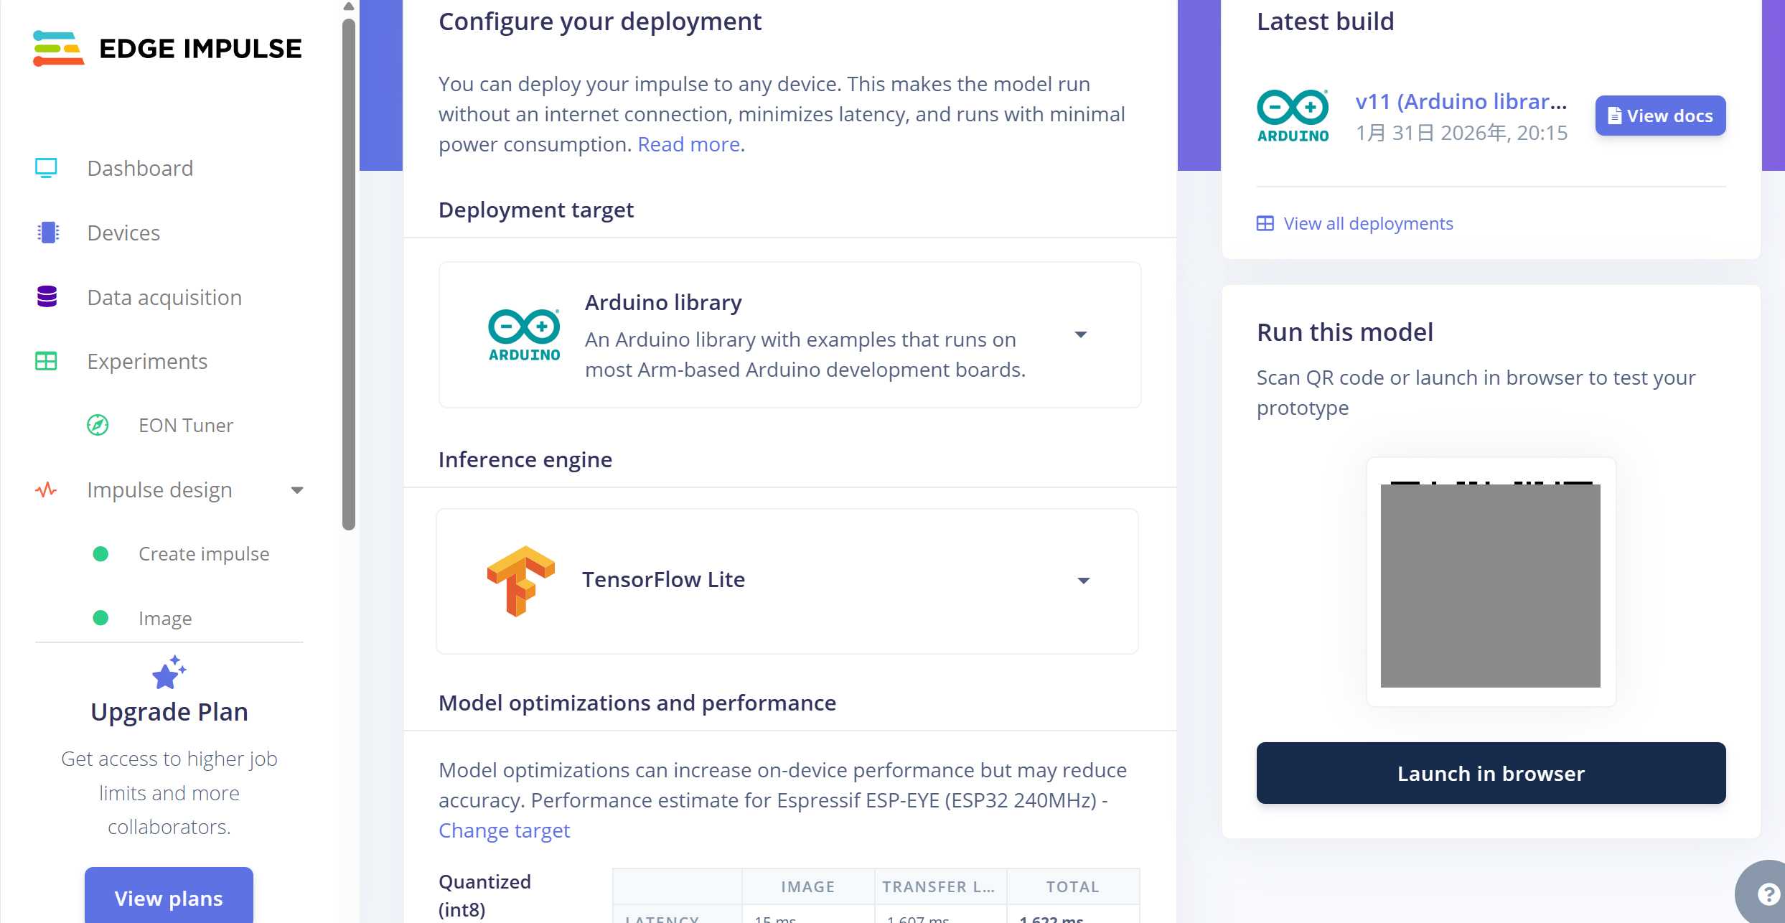1785x923 pixels.
Task: Click the QR code image
Action: (1491, 583)
